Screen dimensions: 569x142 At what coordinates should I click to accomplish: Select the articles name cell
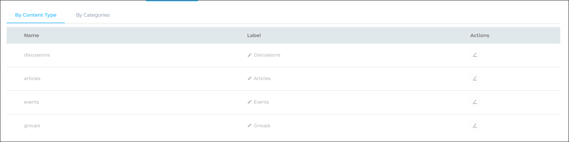[32, 79]
